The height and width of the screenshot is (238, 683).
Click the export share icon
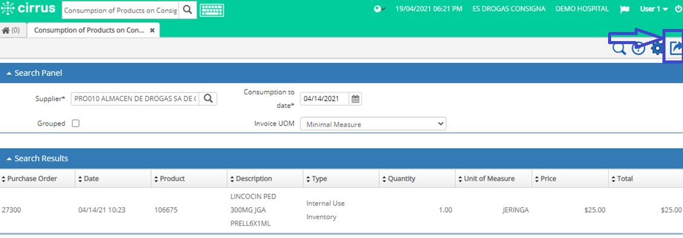point(675,48)
